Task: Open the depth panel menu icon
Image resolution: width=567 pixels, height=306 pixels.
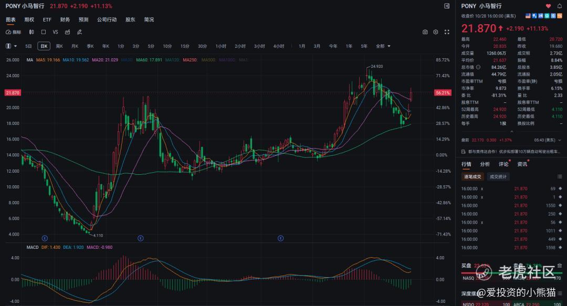Action: 560,293
